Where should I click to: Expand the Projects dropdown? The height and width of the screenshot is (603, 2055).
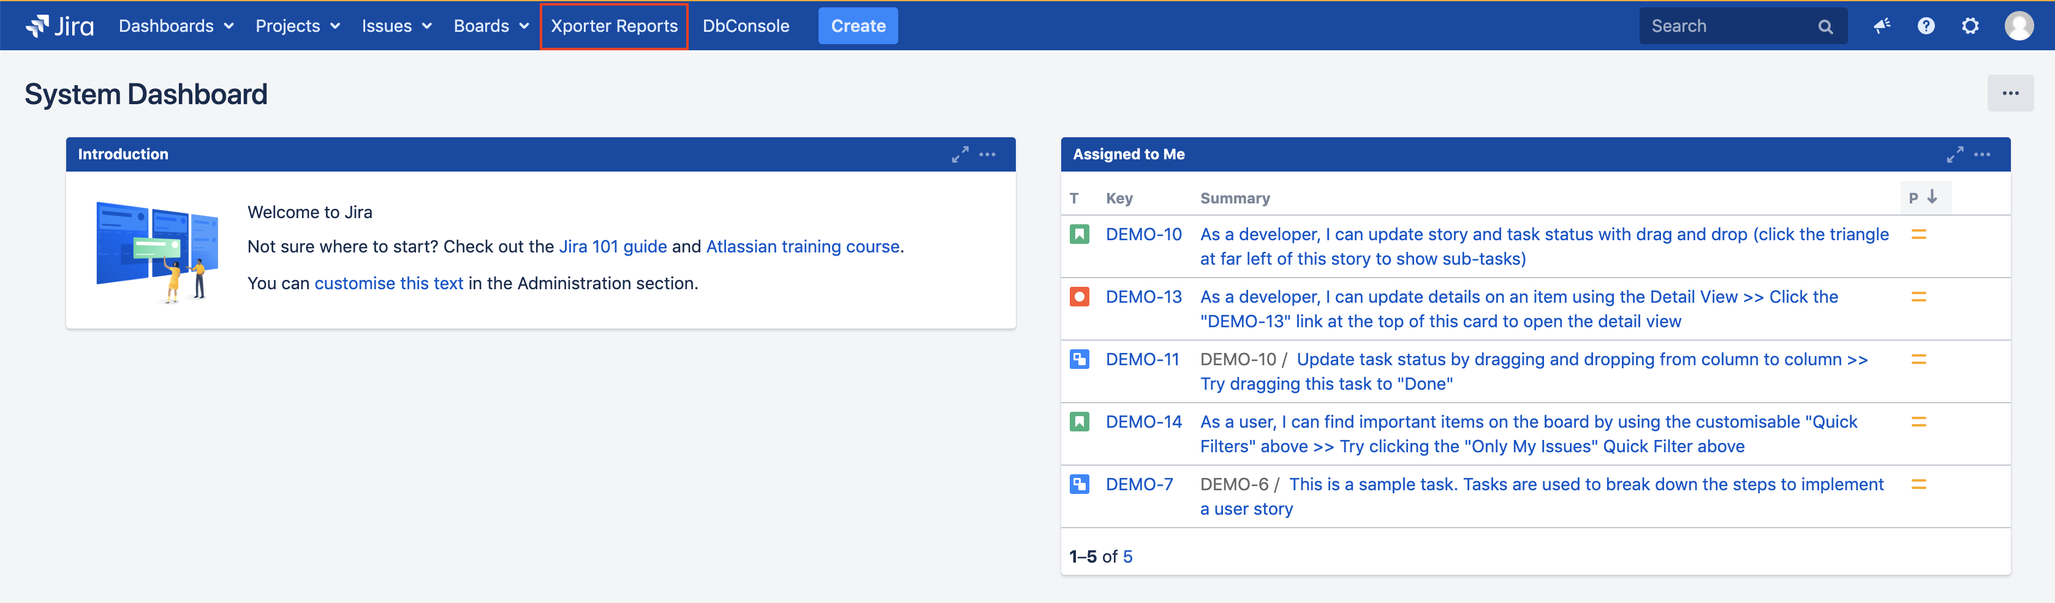pyautogui.click(x=298, y=26)
